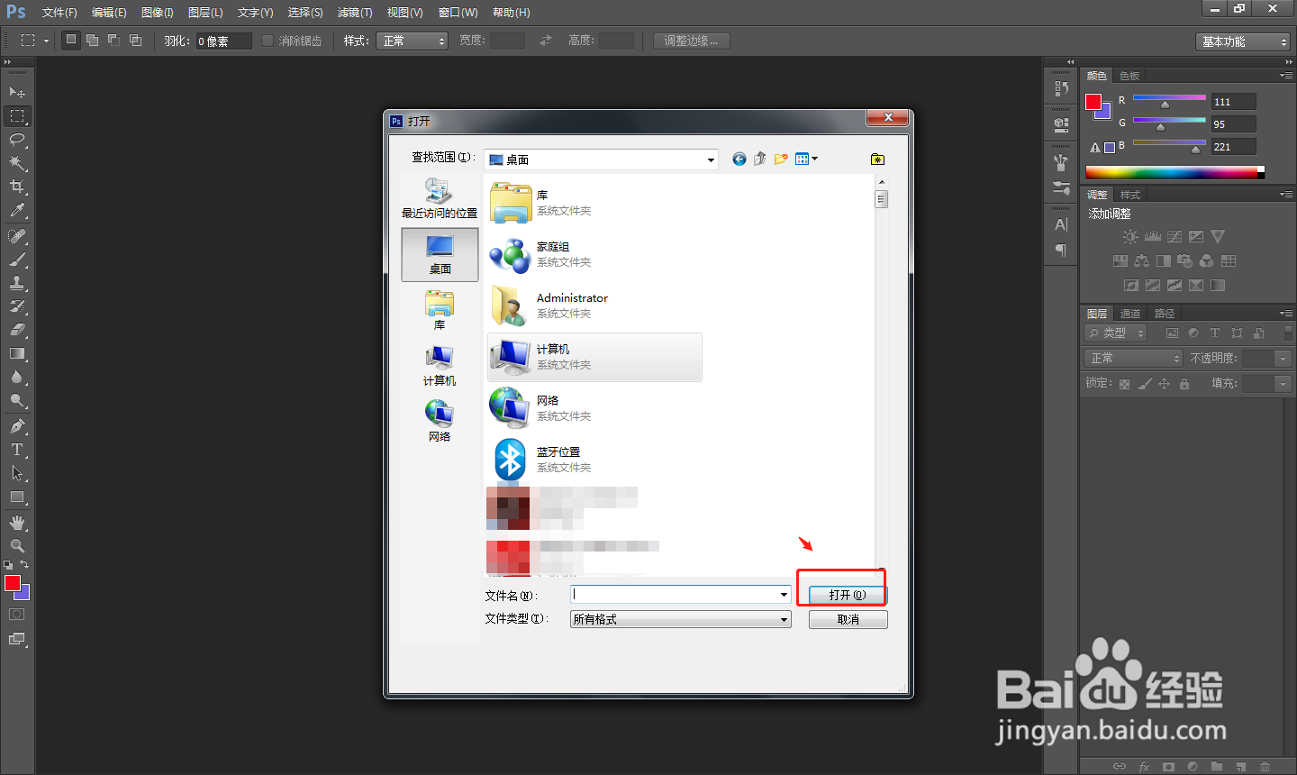Open the File menu

click(x=59, y=13)
